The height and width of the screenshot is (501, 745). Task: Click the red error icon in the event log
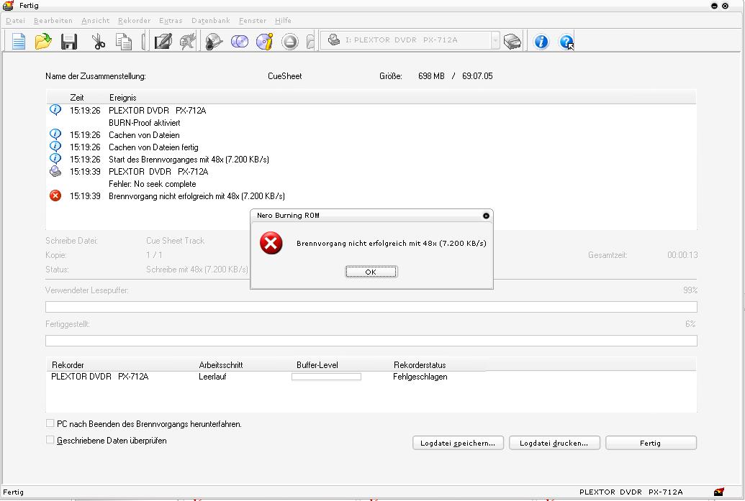coord(55,196)
